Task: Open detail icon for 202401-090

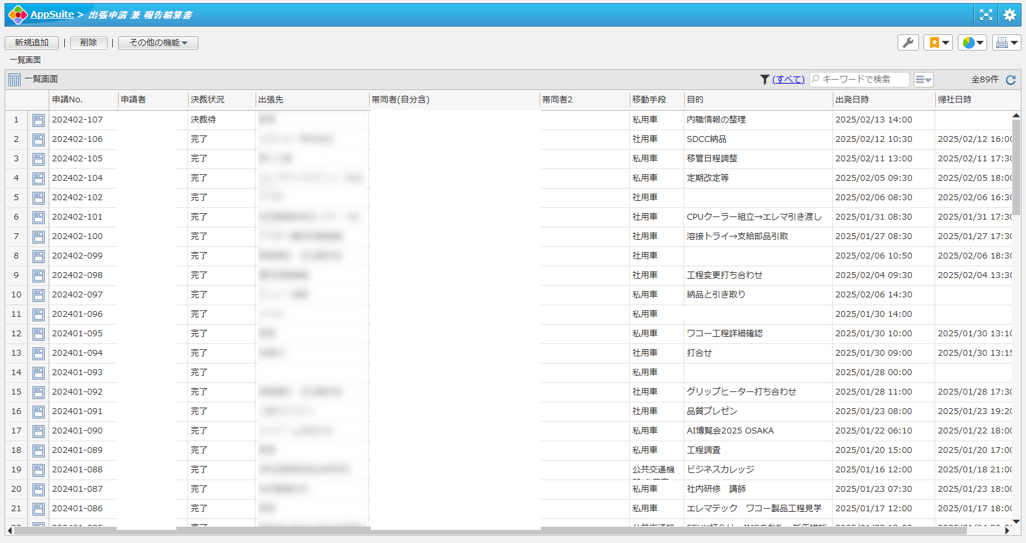Action: (x=39, y=431)
